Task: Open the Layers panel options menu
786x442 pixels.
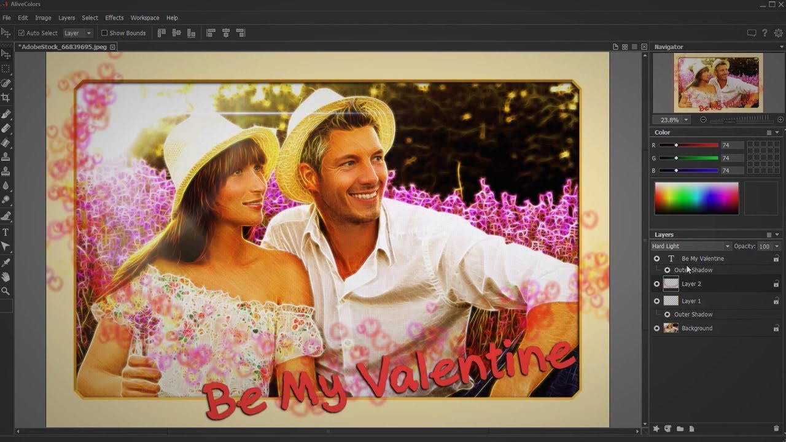Action: [x=769, y=235]
